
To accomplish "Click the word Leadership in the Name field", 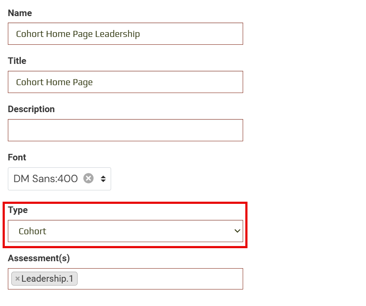I will point(118,34).
